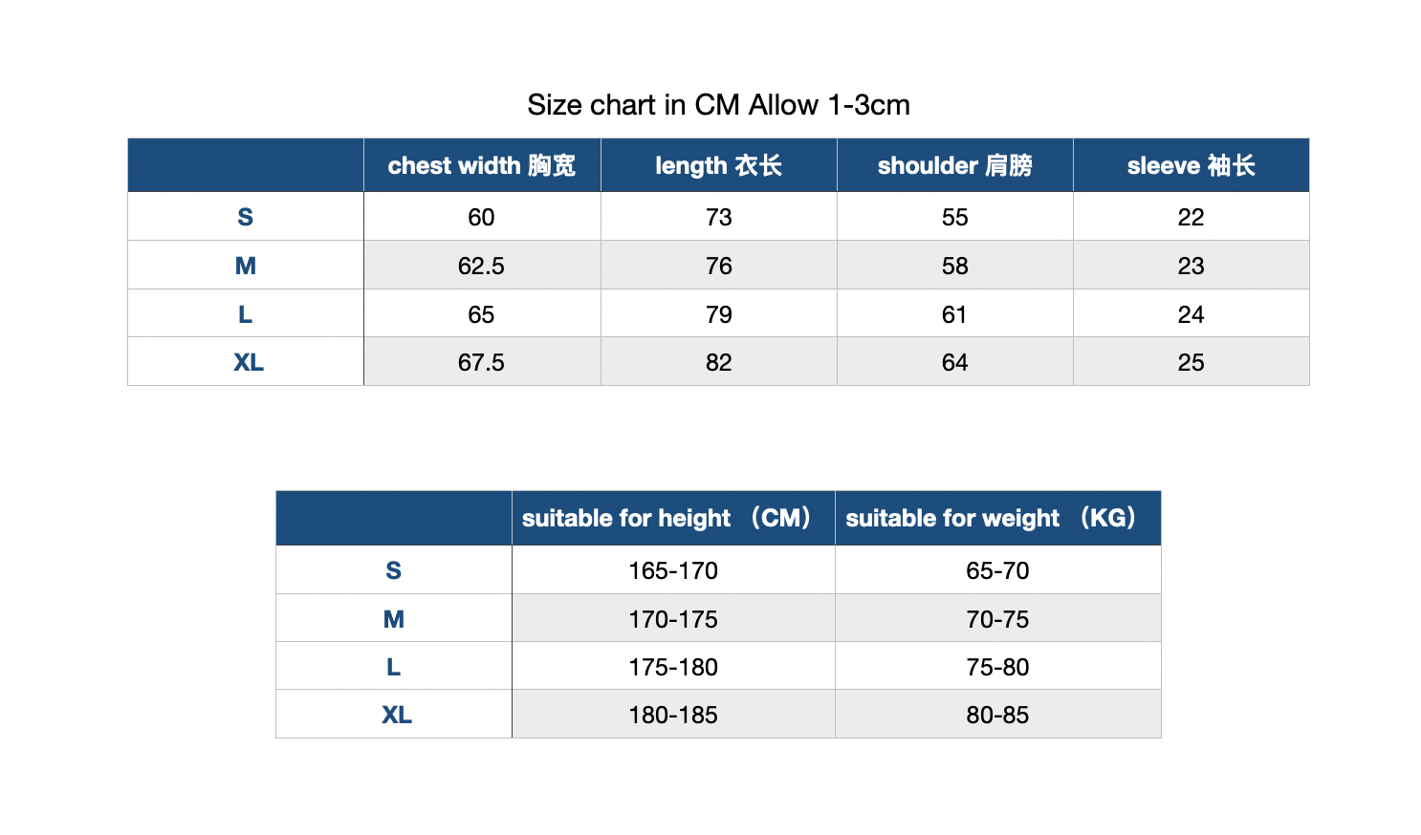
Task: Select the chest width column header
Action: (482, 165)
